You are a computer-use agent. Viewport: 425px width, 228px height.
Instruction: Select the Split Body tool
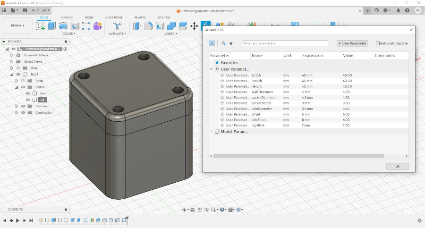pos(183,26)
